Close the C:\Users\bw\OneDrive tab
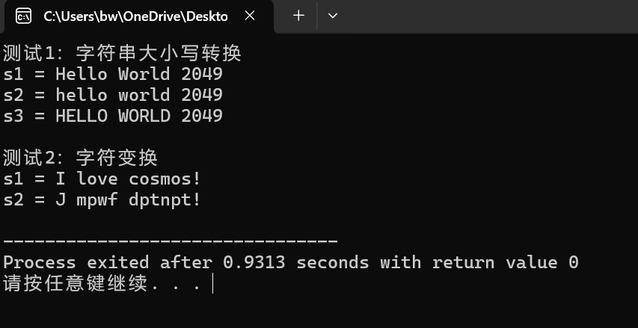Screen dimensions: 638x328 point(250,16)
